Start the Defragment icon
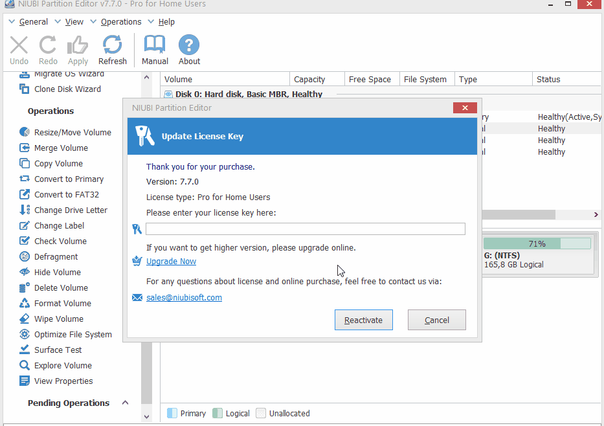 pos(24,256)
